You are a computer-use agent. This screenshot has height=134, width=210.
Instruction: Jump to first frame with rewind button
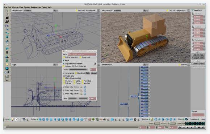click(180, 127)
